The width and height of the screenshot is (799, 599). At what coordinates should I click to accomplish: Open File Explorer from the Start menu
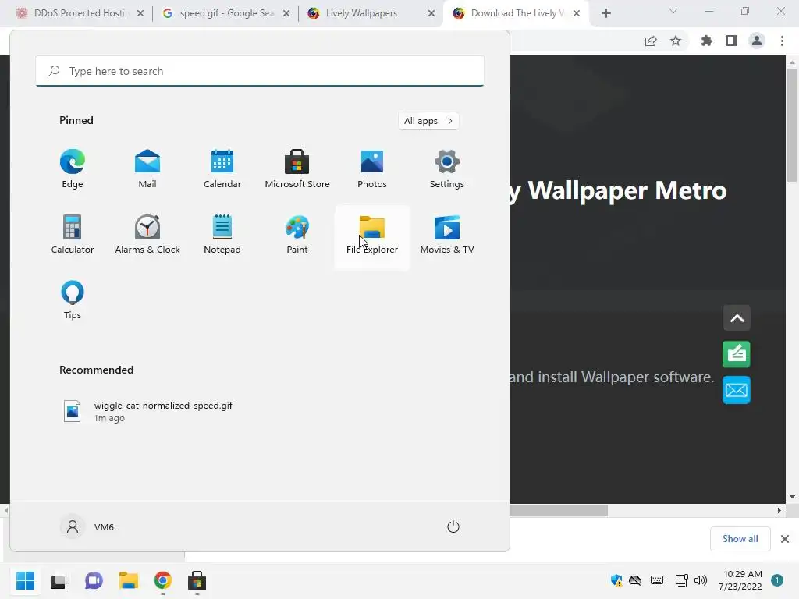click(x=372, y=237)
